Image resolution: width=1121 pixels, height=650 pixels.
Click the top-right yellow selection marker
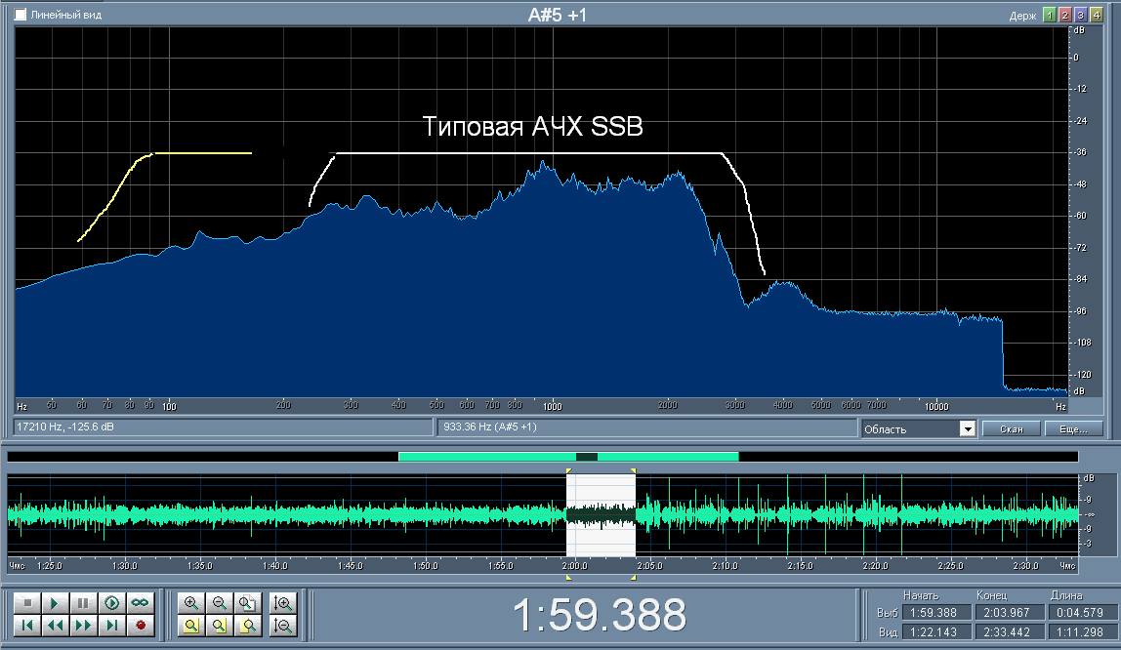click(x=634, y=470)
